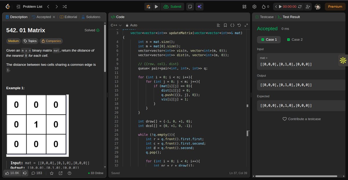The image size is (348, 180).
Task: Switch to the Editorial tab
Action: [x=68, y=17]
